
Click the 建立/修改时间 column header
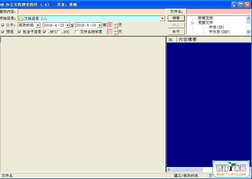tap(186, 176)
